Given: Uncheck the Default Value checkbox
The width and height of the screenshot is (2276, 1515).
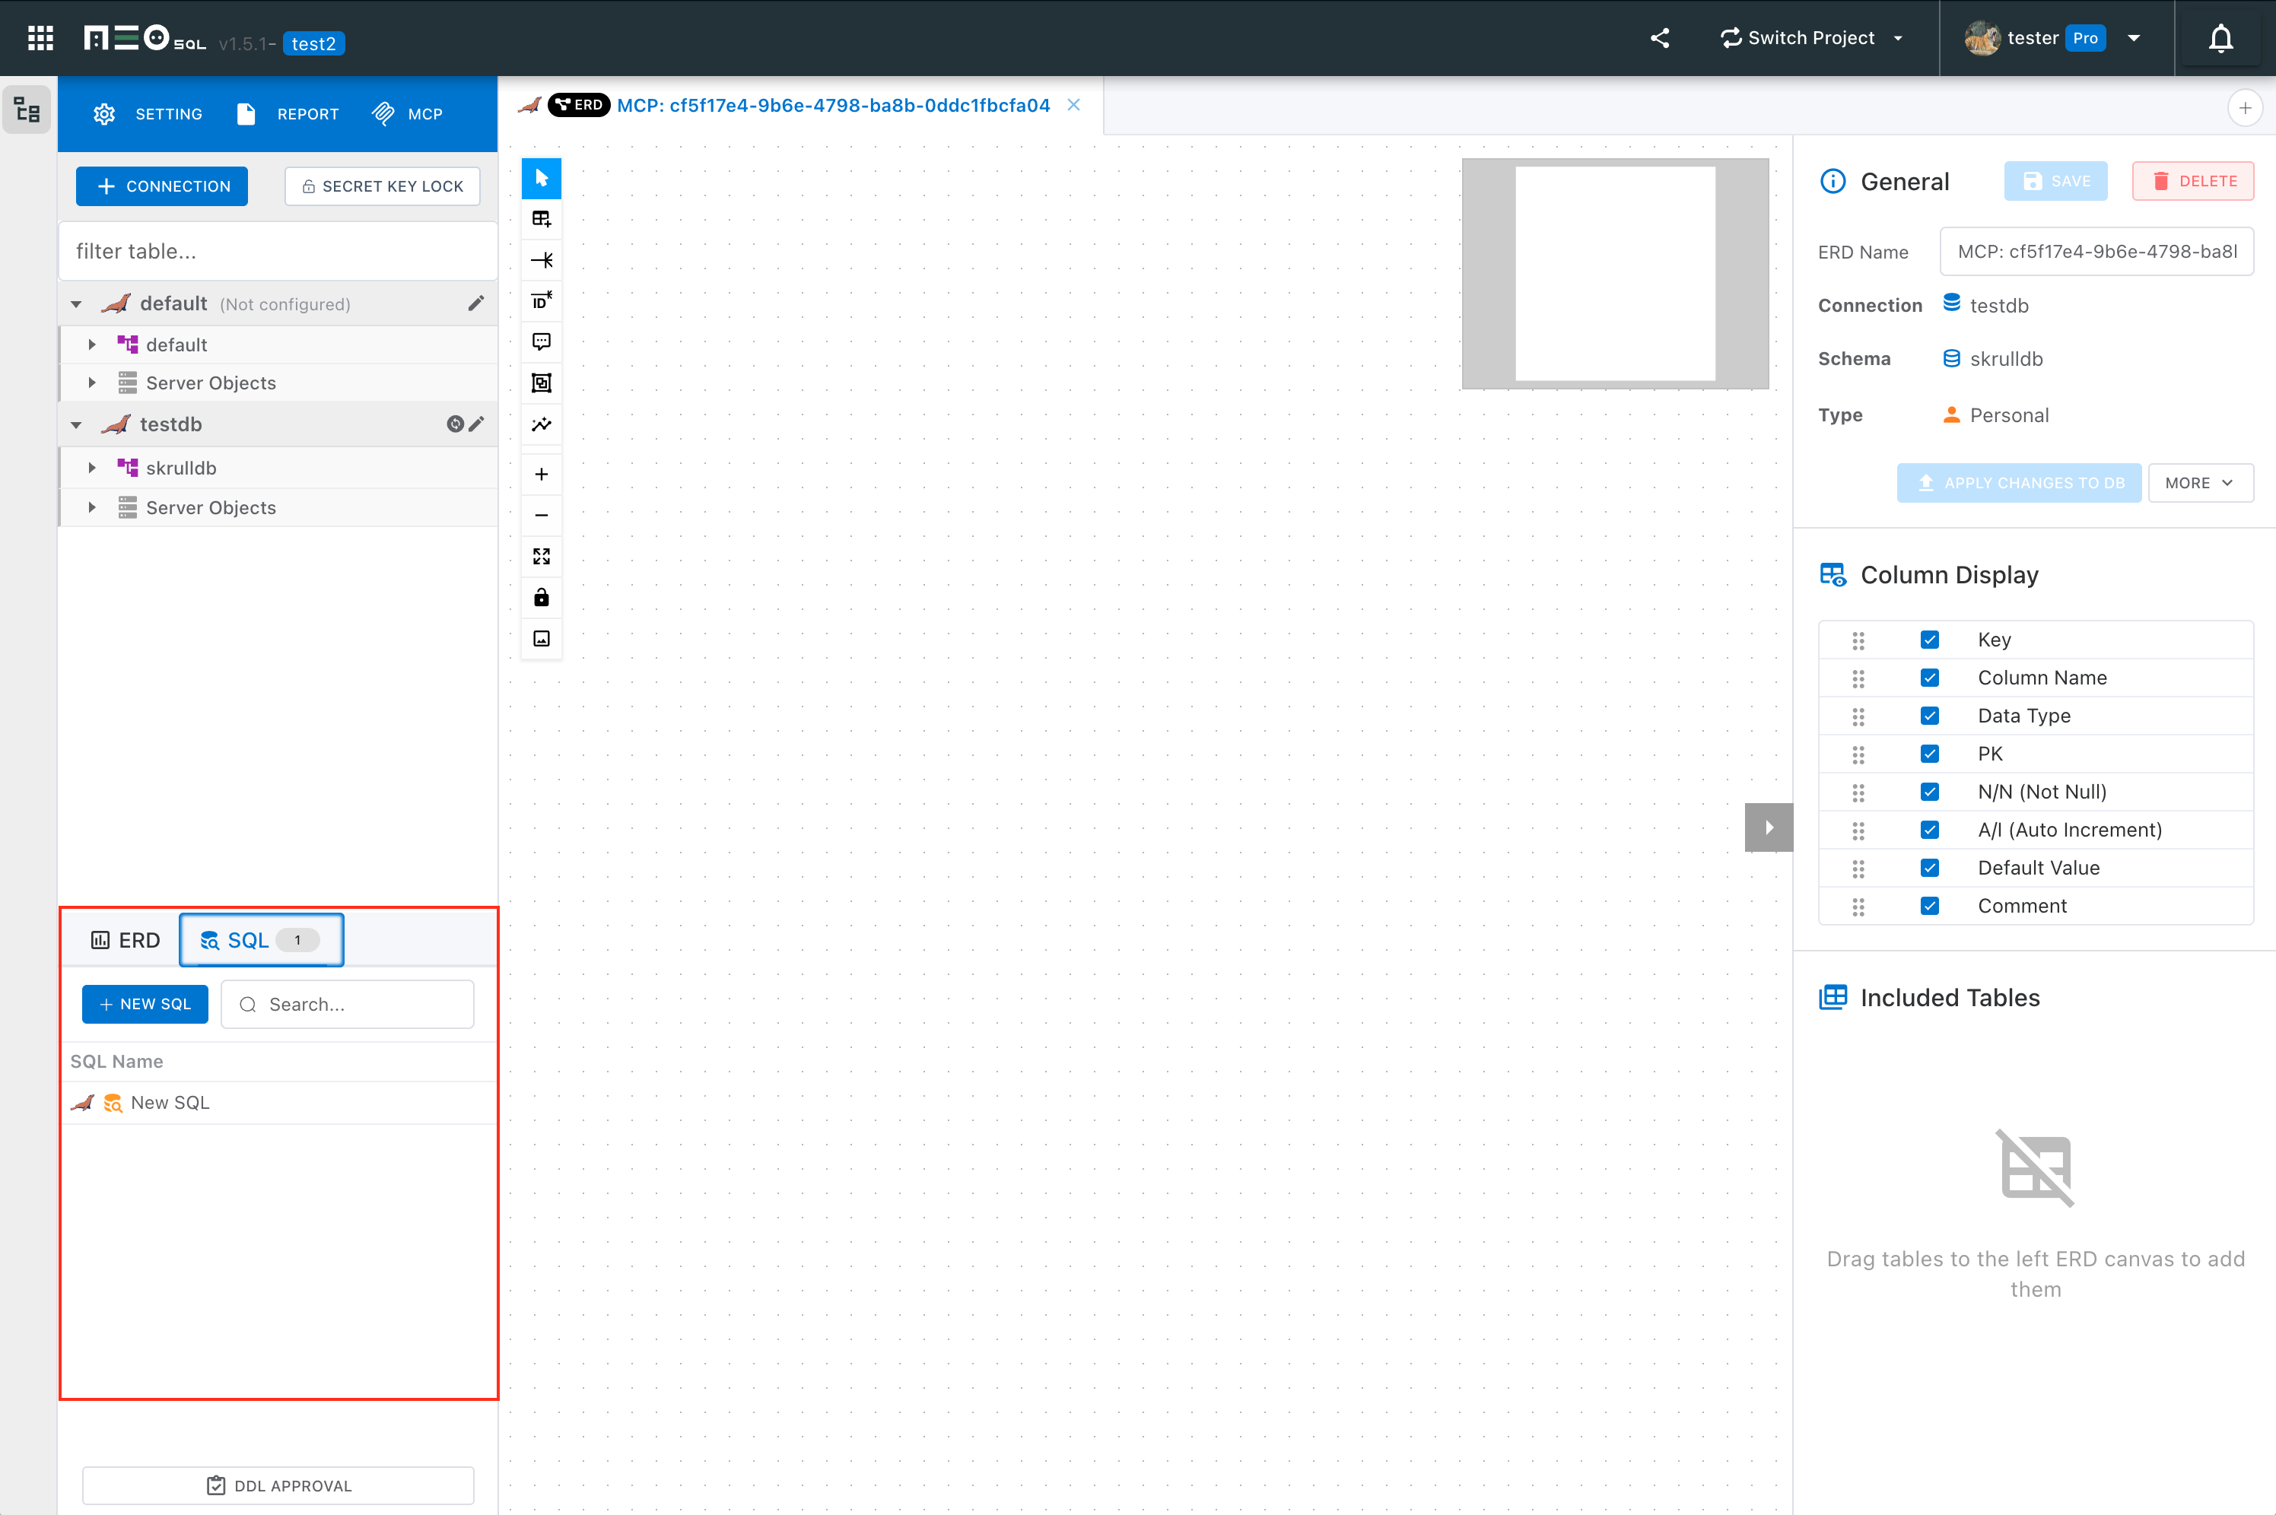Looking at the screenshot, I should click(x=1929, y=868).
